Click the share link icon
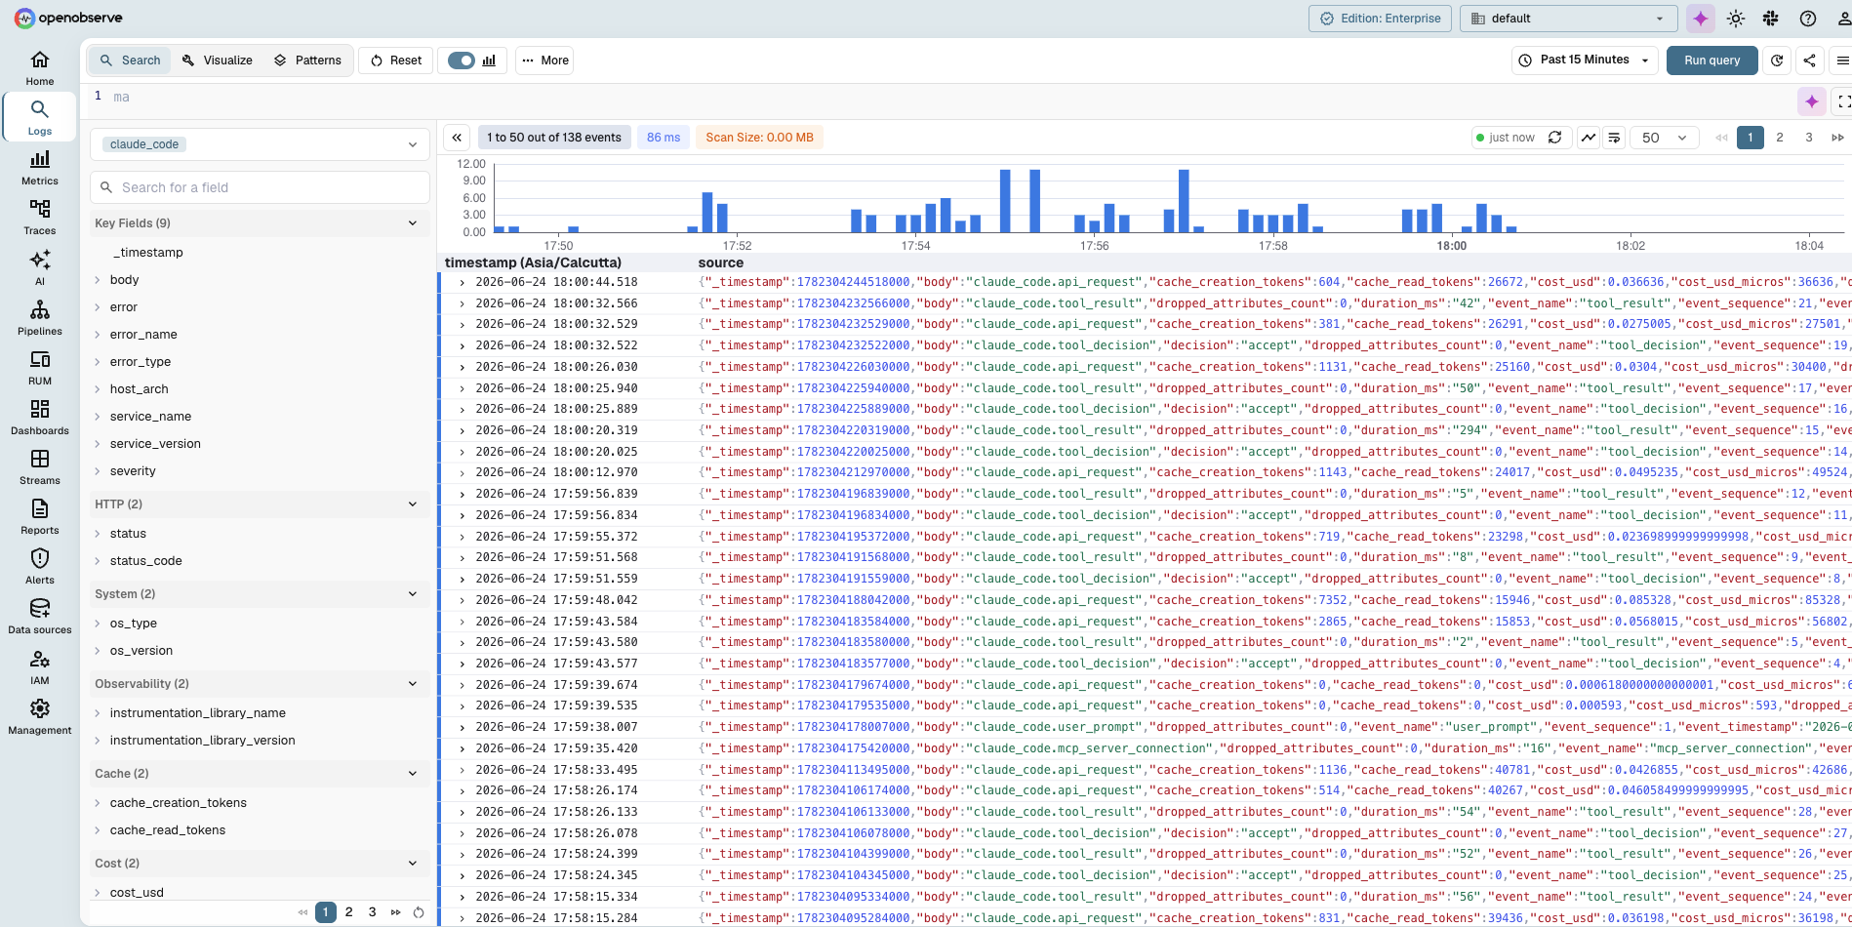Viewport: 1852px width, 927px height. click(x=1809, y=60)
